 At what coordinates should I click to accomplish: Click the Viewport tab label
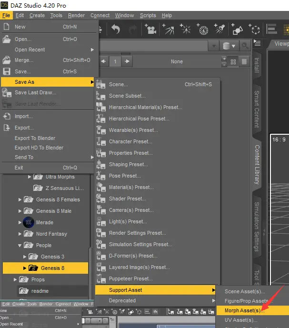[x=282, y=44]
